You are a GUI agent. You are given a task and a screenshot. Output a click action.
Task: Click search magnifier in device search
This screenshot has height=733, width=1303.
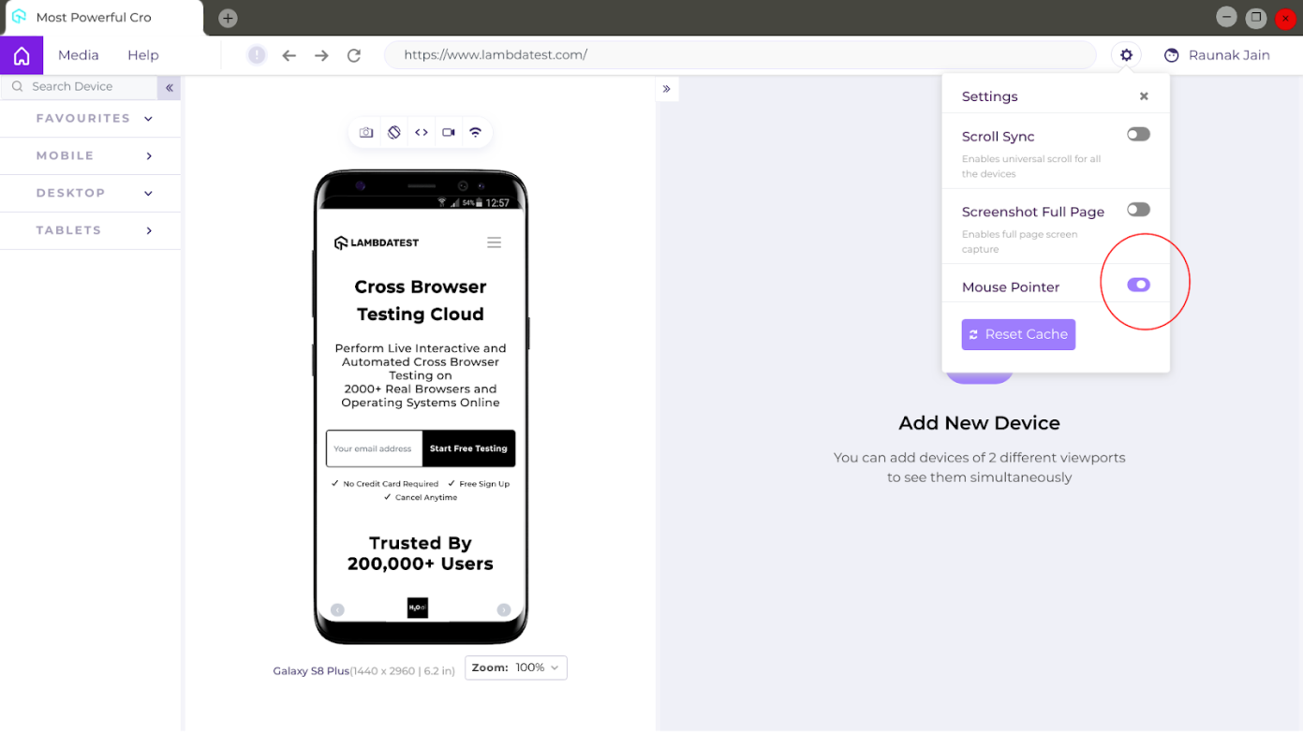tap(17, 86)
